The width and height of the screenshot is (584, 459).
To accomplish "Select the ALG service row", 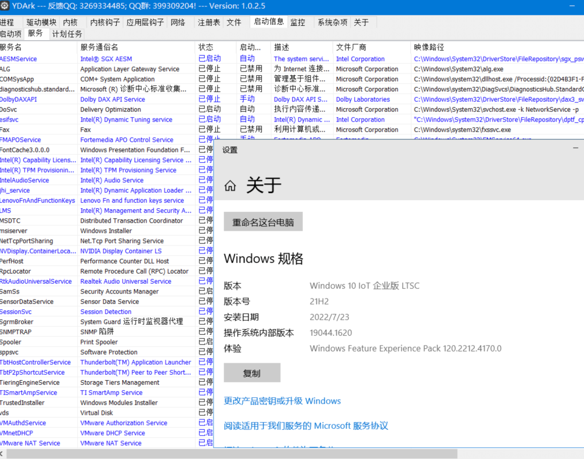I will (292, 69).
